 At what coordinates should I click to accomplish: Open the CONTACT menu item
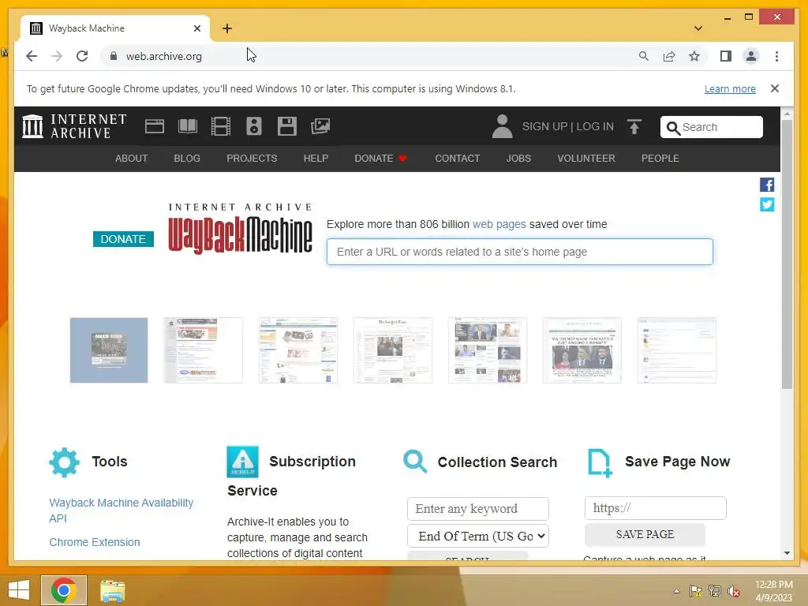(457, 158)
